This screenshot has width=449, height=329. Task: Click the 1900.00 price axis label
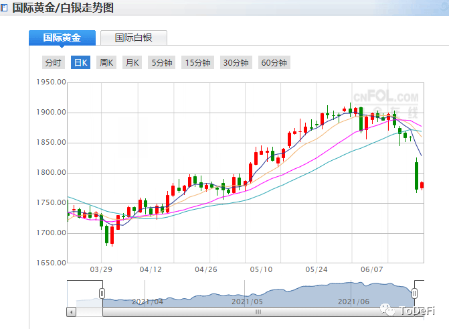tap(52, 112)
